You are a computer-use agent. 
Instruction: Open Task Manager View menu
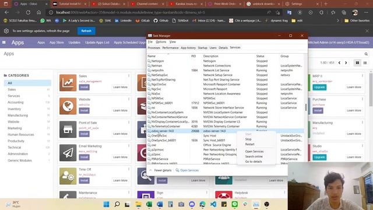coord(173,41)
